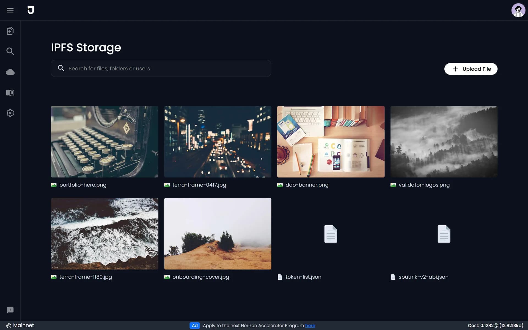Open the foggy forest validator-logos thumbnail
The width and height of the screenshot is (528, 330).
pyautogui.click(x=444, y=142)
